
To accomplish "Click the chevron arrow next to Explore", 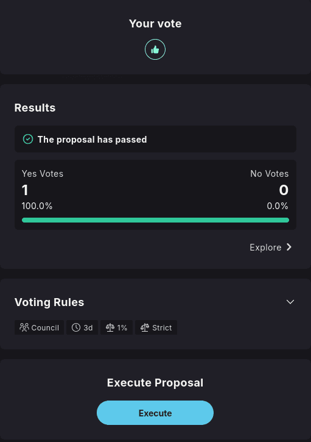I will tap(288, 248).
